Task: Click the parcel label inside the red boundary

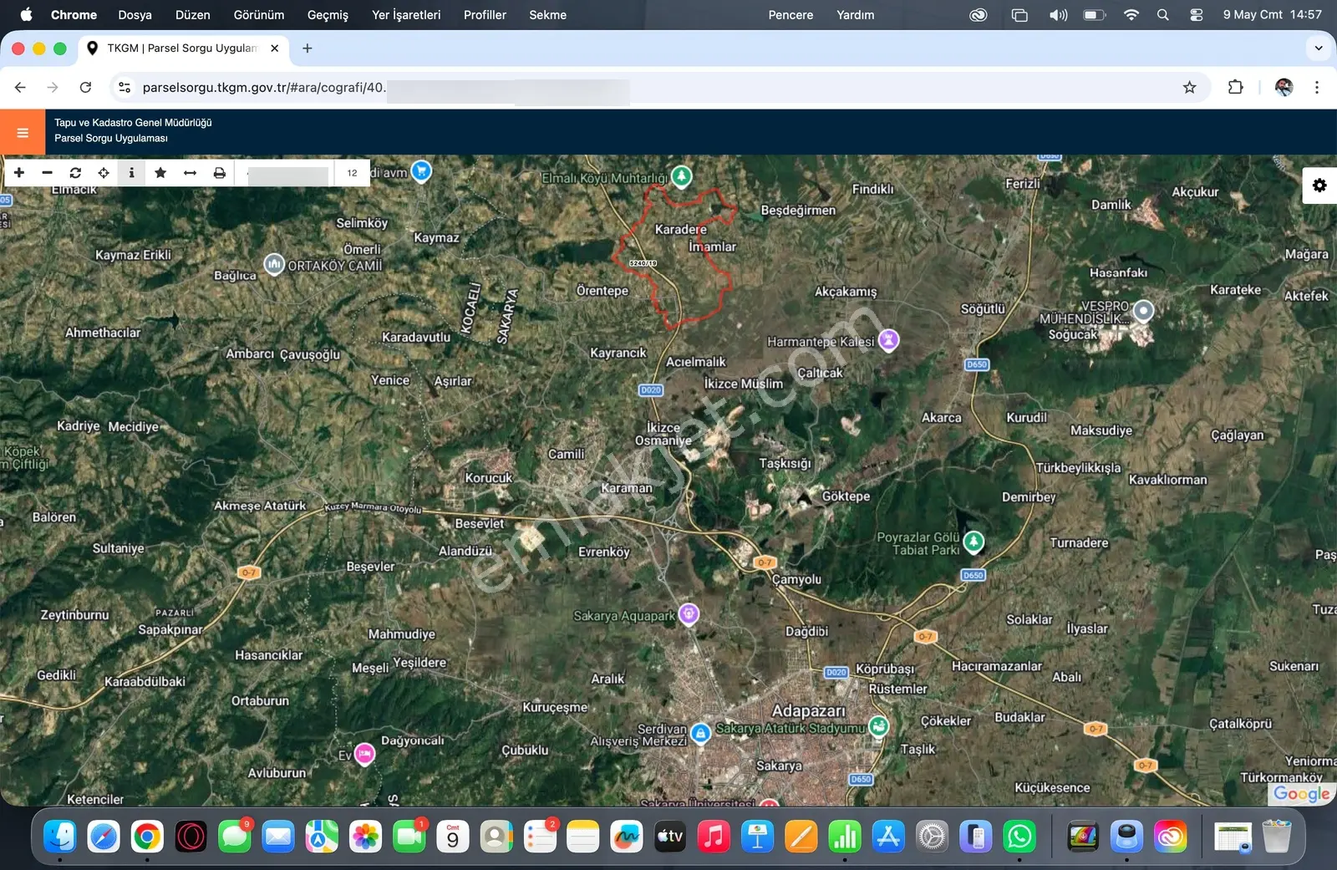Action: [x=643, y=263]
